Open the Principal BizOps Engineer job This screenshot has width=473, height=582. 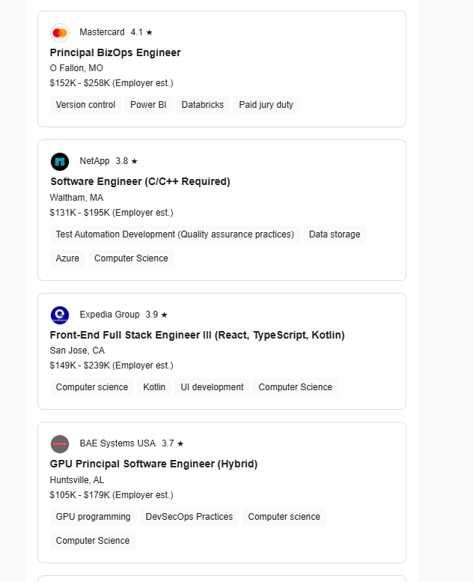pyautogui.click(x=115, y=52)
